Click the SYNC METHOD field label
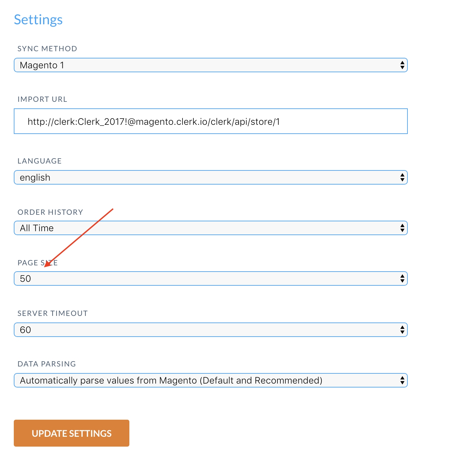Image resolution: width=459 pixels, height=465 pixels. tap(47, 49)
